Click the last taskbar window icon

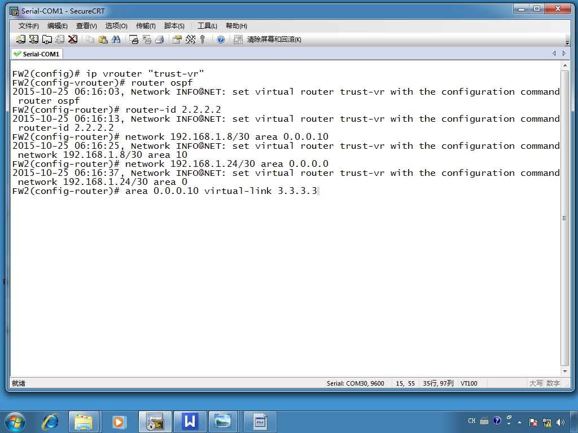260,422
